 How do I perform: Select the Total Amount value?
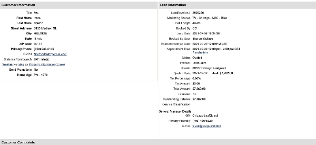(199, 89)
